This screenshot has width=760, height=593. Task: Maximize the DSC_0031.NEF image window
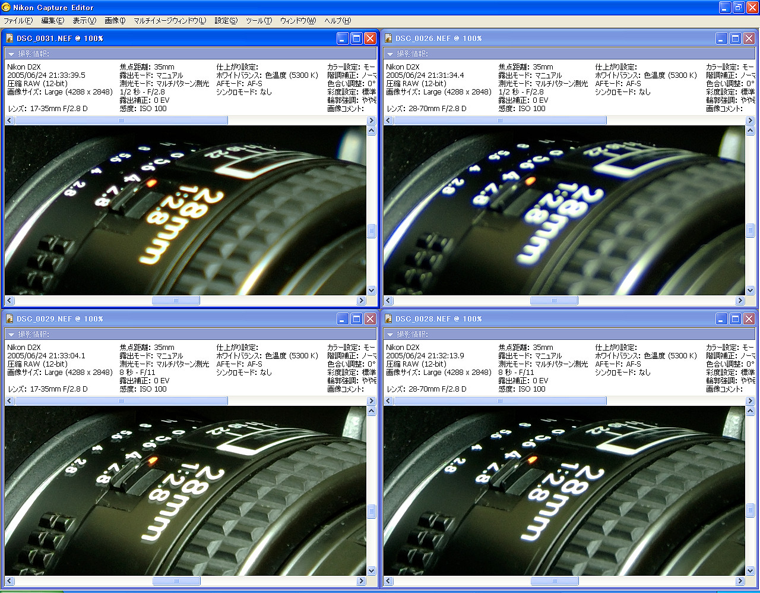point(356,38)
